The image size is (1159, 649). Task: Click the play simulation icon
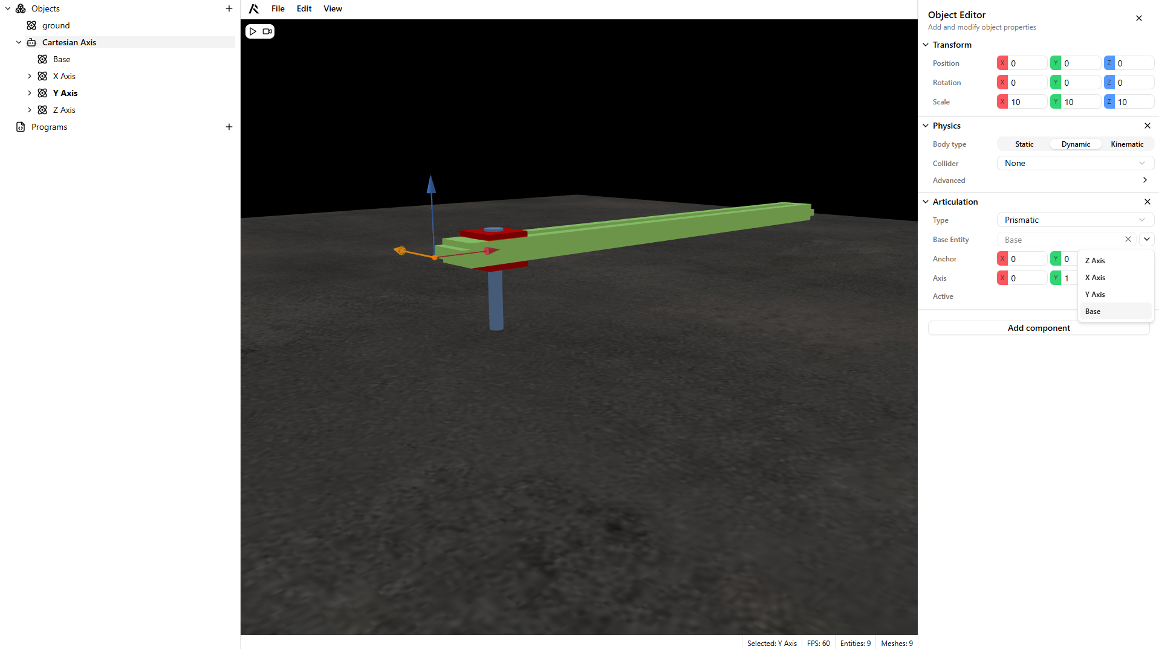click(253, 31)
